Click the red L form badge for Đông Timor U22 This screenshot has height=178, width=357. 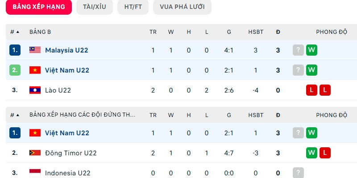pos(325,153)
